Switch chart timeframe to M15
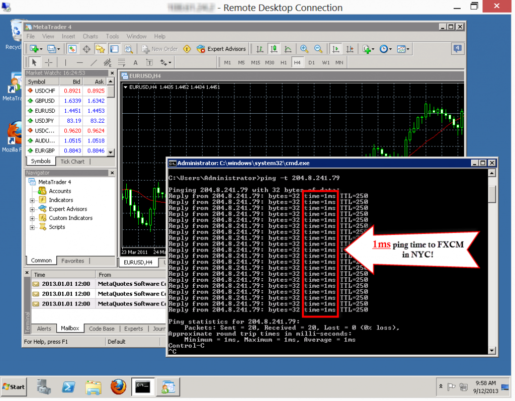The width and height of the screenshot is (515, 401). [255, 62]
